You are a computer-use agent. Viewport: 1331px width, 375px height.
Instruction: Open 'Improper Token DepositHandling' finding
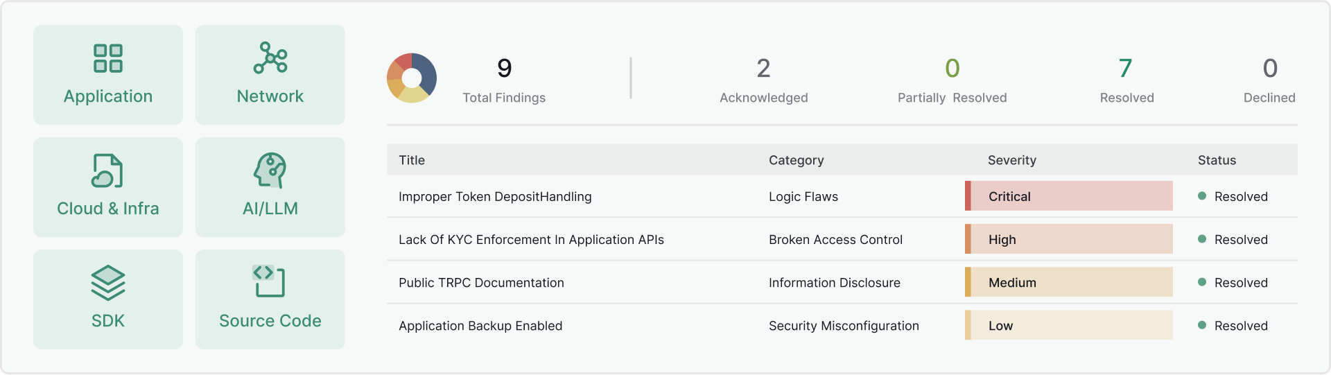(x=495, y=196)
